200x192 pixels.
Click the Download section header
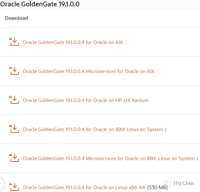click(17, 18)
